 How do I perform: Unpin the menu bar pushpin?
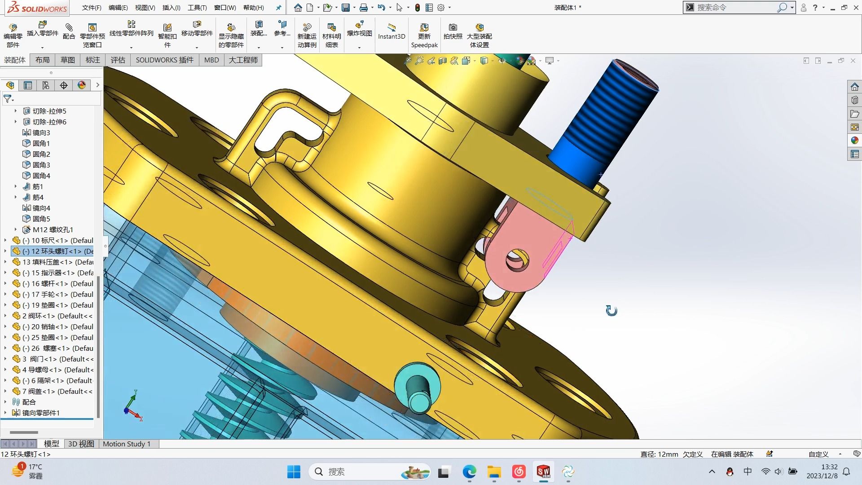pos(278,7)
